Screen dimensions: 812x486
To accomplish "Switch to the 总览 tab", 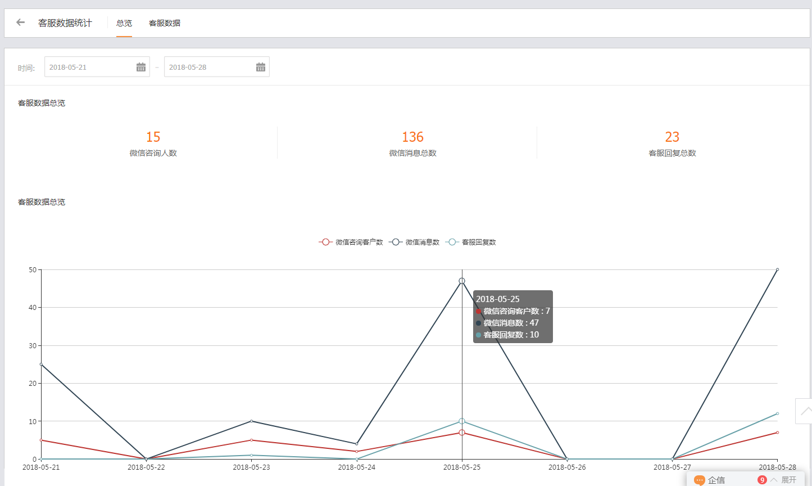I will pos(124,23).
